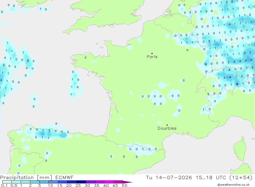Image resolution: width=255 pixels, height=187 pixels.
Task: Click the 6 mm precipitation value in Switzerland
Action: coord(230,77)
